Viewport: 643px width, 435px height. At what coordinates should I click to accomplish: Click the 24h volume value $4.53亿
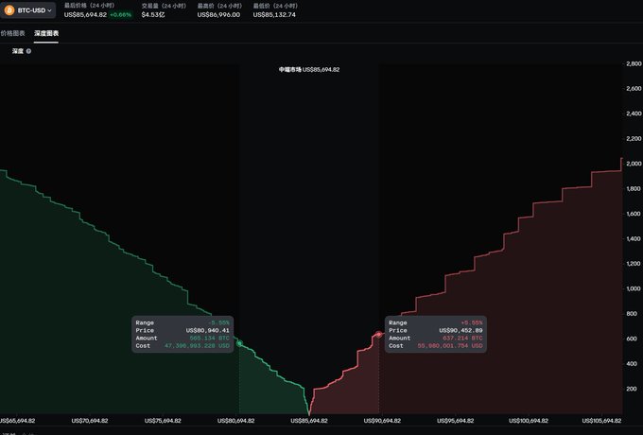click(153, 15)
